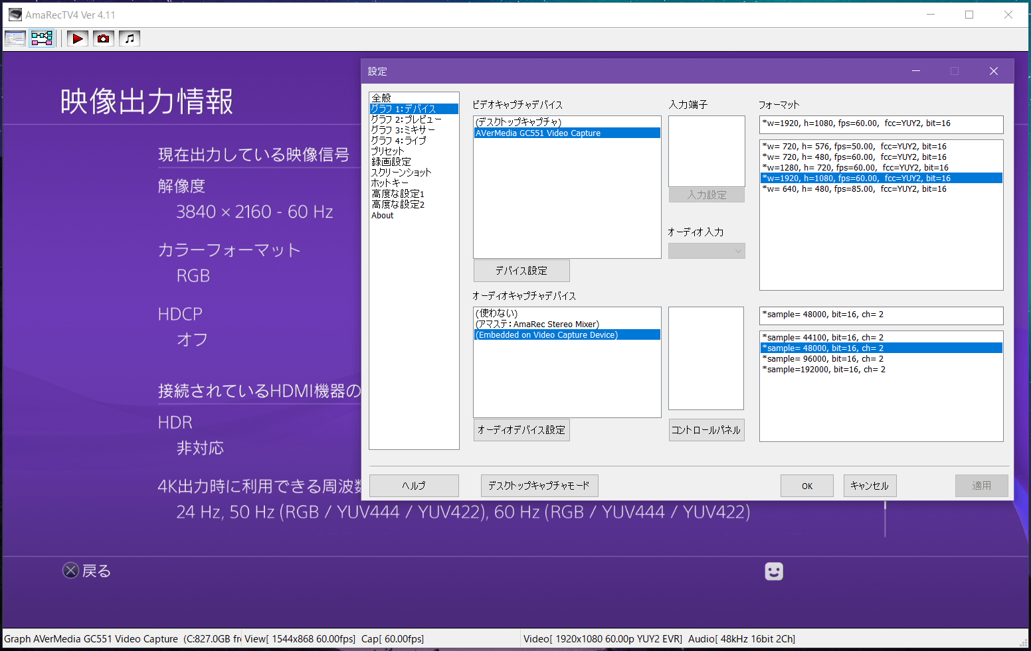Select グラフ 3:ミキサー category

(414, 130)
